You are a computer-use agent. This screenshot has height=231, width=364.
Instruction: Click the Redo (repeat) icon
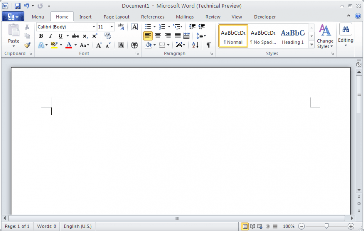click(40, 6)
